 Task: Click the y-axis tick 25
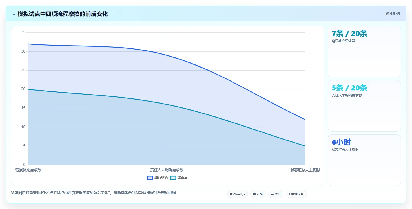pyautogui.click(x=23, y=70)
